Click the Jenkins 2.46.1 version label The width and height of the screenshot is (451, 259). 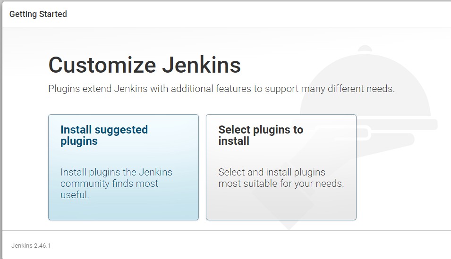pos(31,245)
